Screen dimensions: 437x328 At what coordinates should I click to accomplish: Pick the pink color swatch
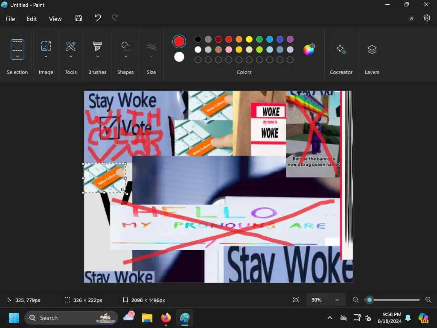coord(229,50)
